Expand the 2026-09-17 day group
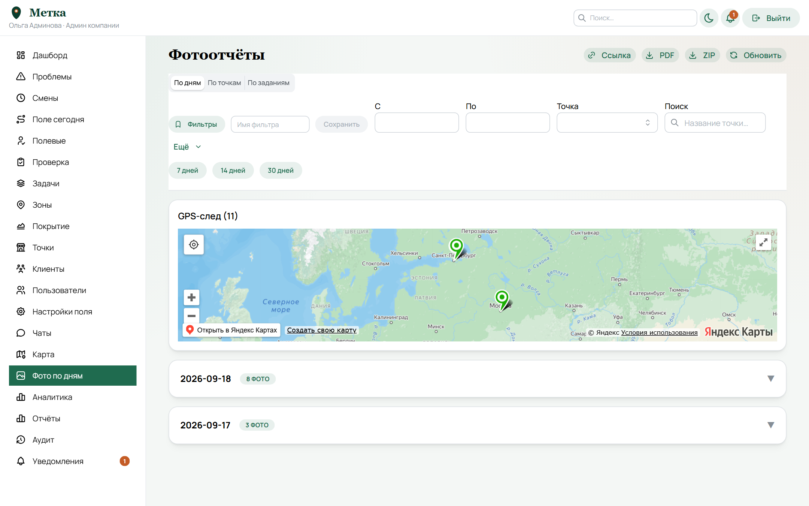Viewport: 809px width, 506px height. point(477,425)
